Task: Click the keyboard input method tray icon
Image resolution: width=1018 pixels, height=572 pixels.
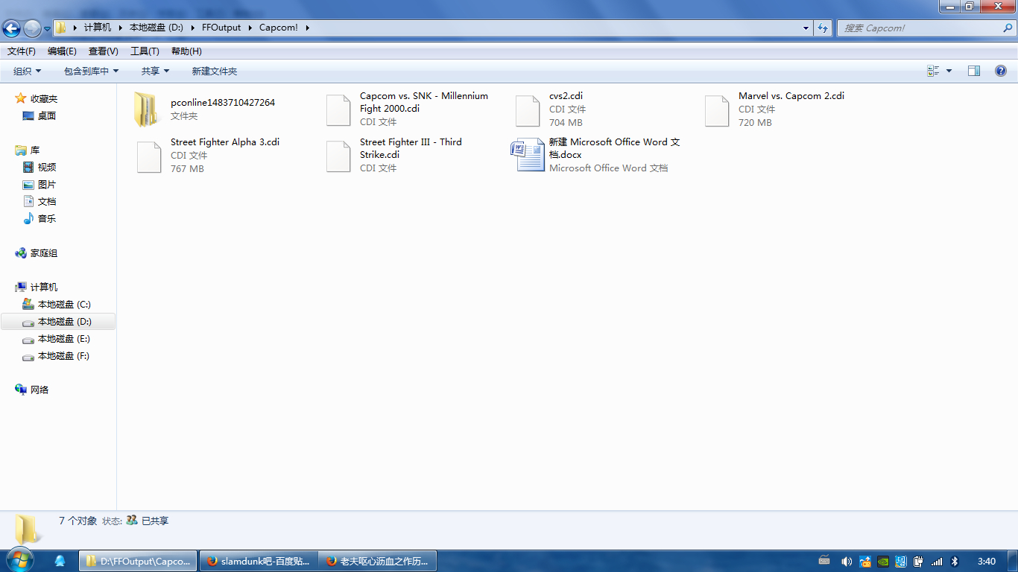Action: (824, 561)
